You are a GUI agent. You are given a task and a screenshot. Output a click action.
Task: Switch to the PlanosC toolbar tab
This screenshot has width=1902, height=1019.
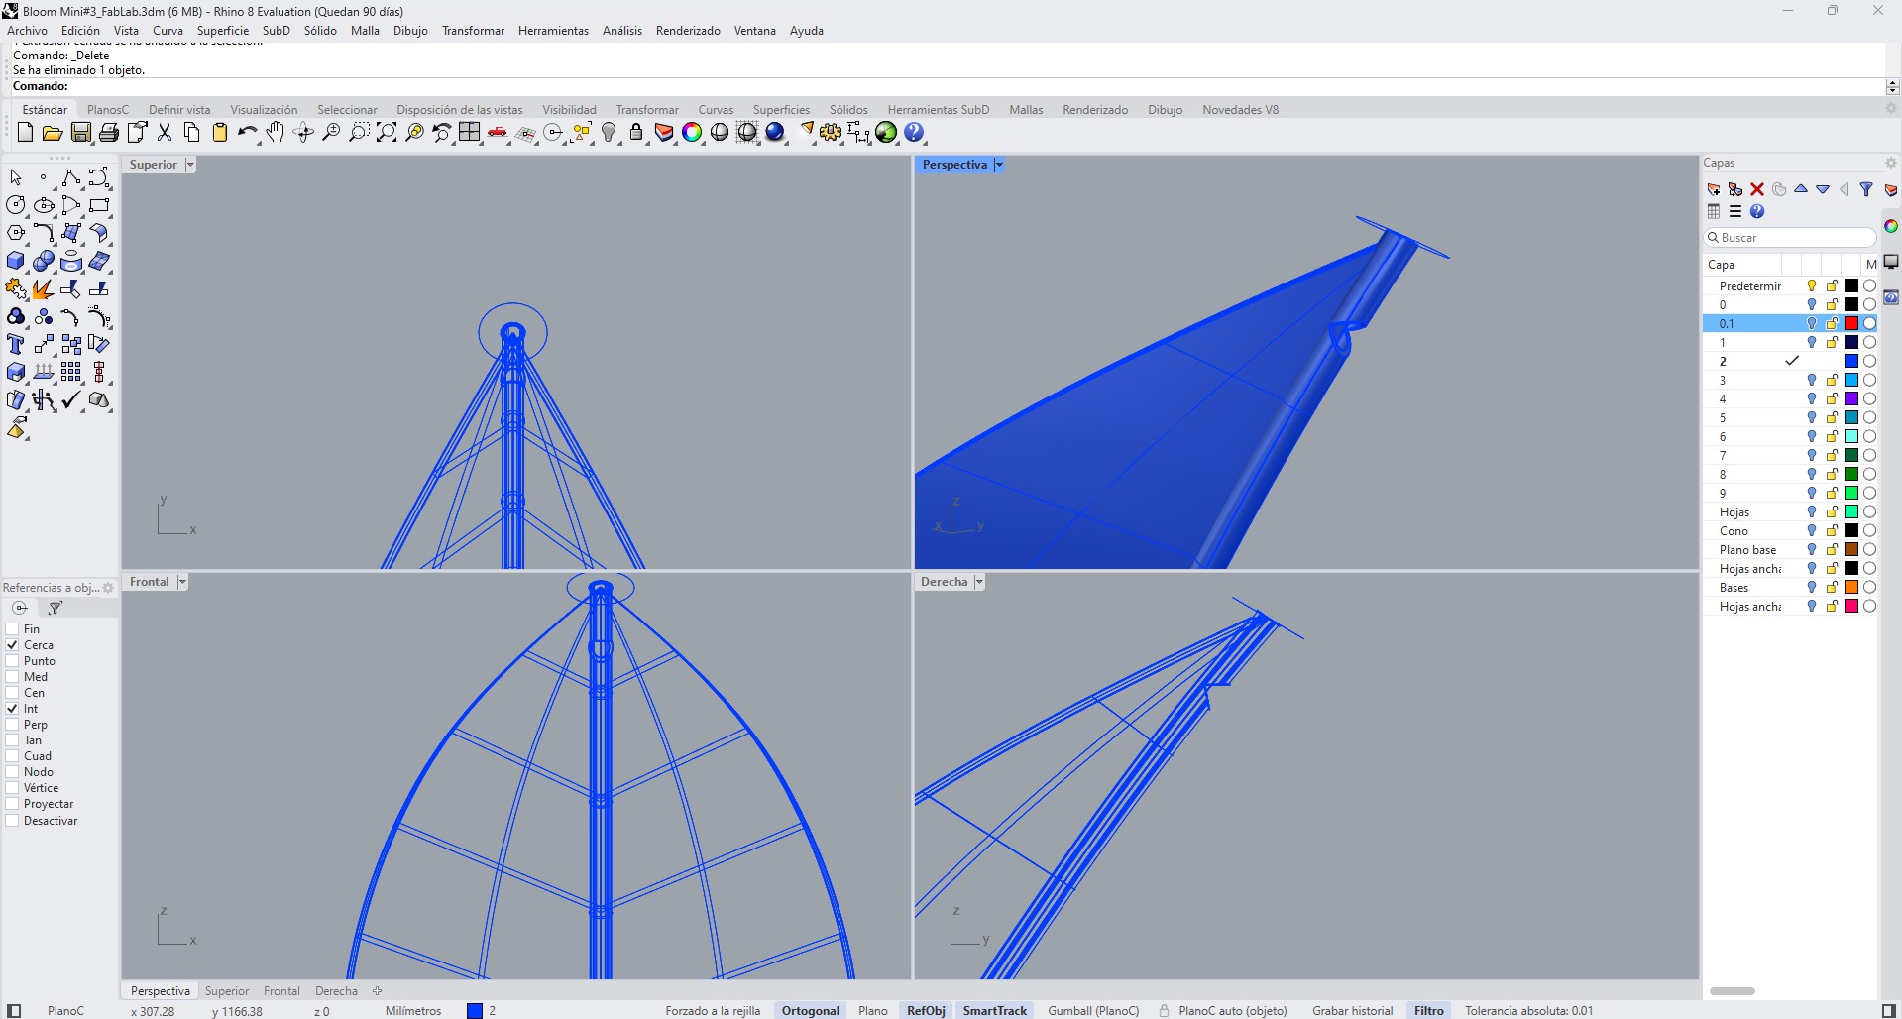[x=108, y=110]
